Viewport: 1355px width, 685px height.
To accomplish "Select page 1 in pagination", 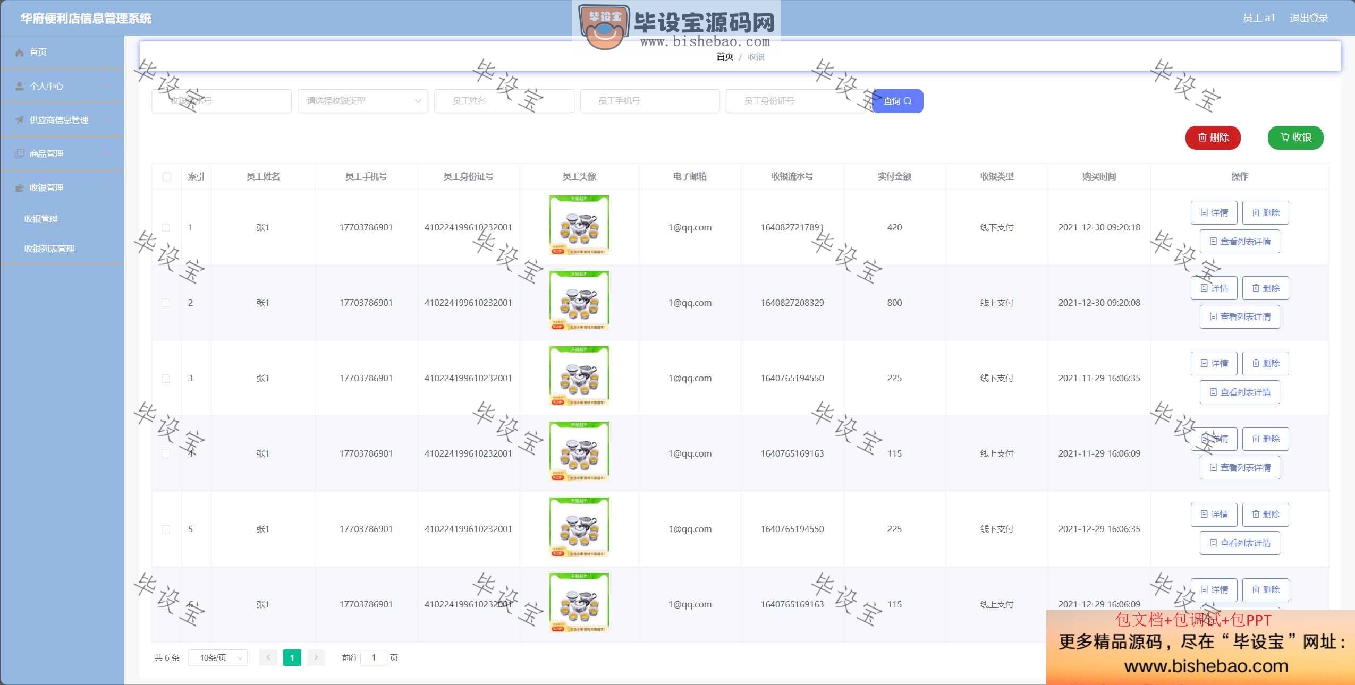I will point(292,657).
